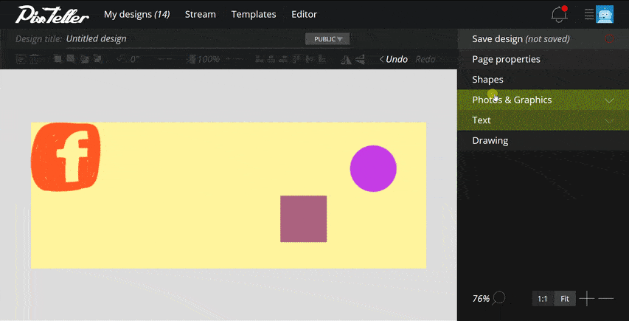Open Page properties panel
Image resolution: width=629 pixels, height=321 pixels.
[x=543, y=59]
